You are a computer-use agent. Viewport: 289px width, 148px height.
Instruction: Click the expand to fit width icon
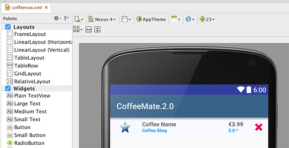point(89,29)
